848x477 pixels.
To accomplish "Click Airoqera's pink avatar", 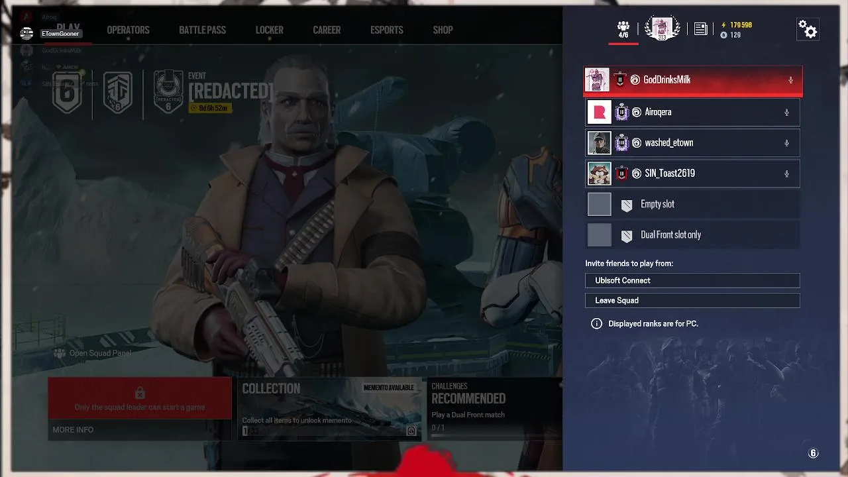I will (600, 112).
